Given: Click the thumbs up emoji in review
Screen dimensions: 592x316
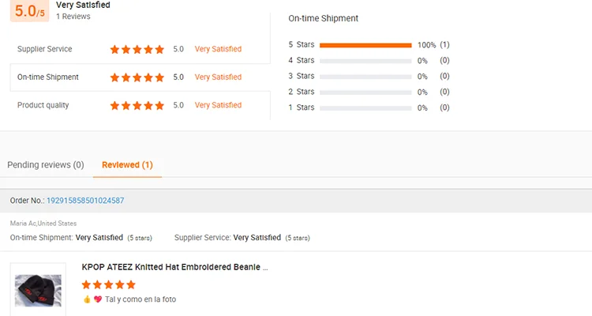Looking at the screenshot, I should tap(87, 299).
